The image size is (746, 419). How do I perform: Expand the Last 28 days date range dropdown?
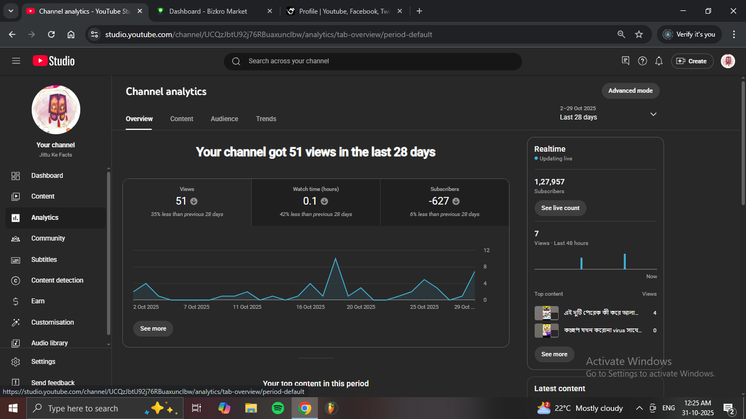tap(653, 114)
